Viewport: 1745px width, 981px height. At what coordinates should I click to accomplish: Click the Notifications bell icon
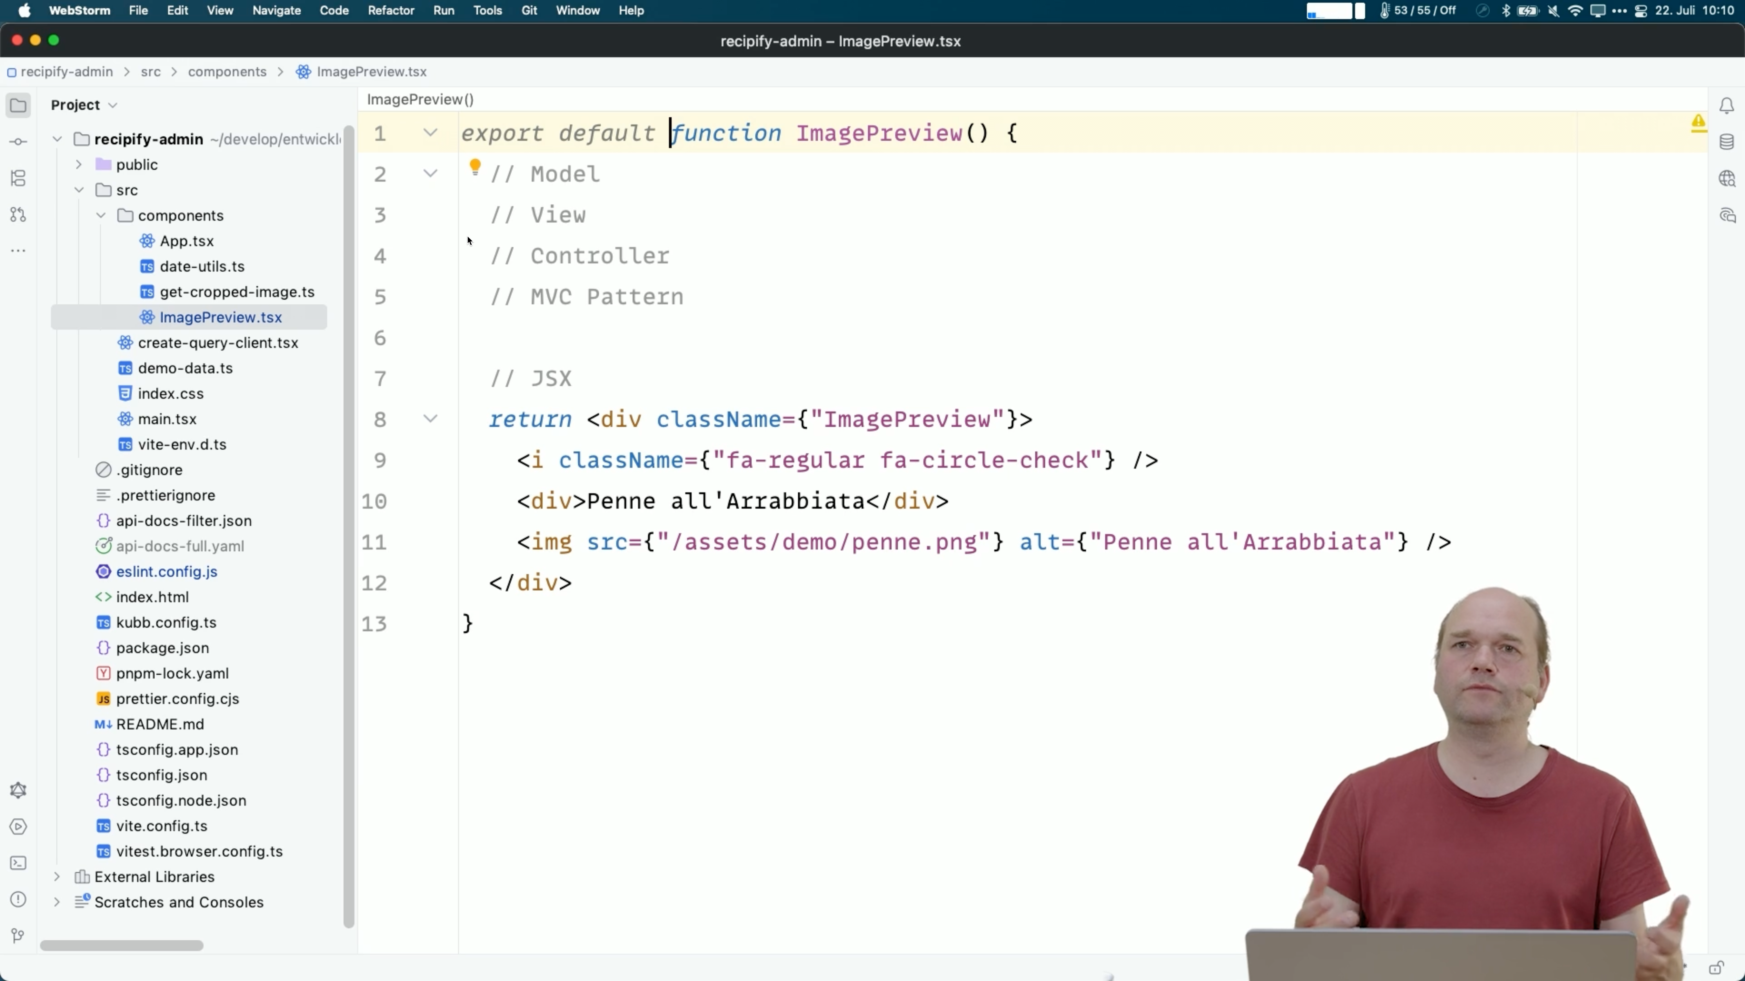pos(1727,106)
